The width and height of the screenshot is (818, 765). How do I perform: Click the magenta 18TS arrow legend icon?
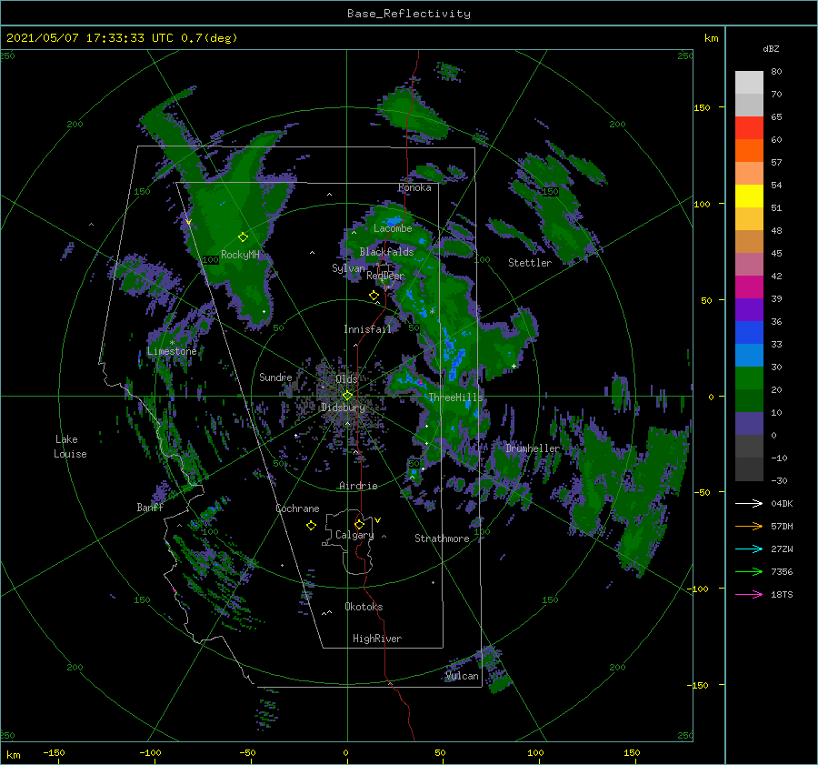(x=749, y=594)
